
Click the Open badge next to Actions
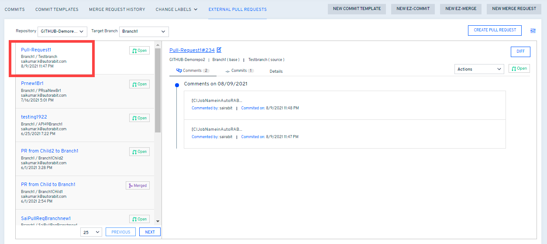click(x=519, y=69)
